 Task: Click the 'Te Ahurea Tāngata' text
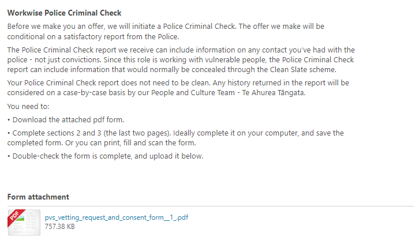[x=274, y=93]
